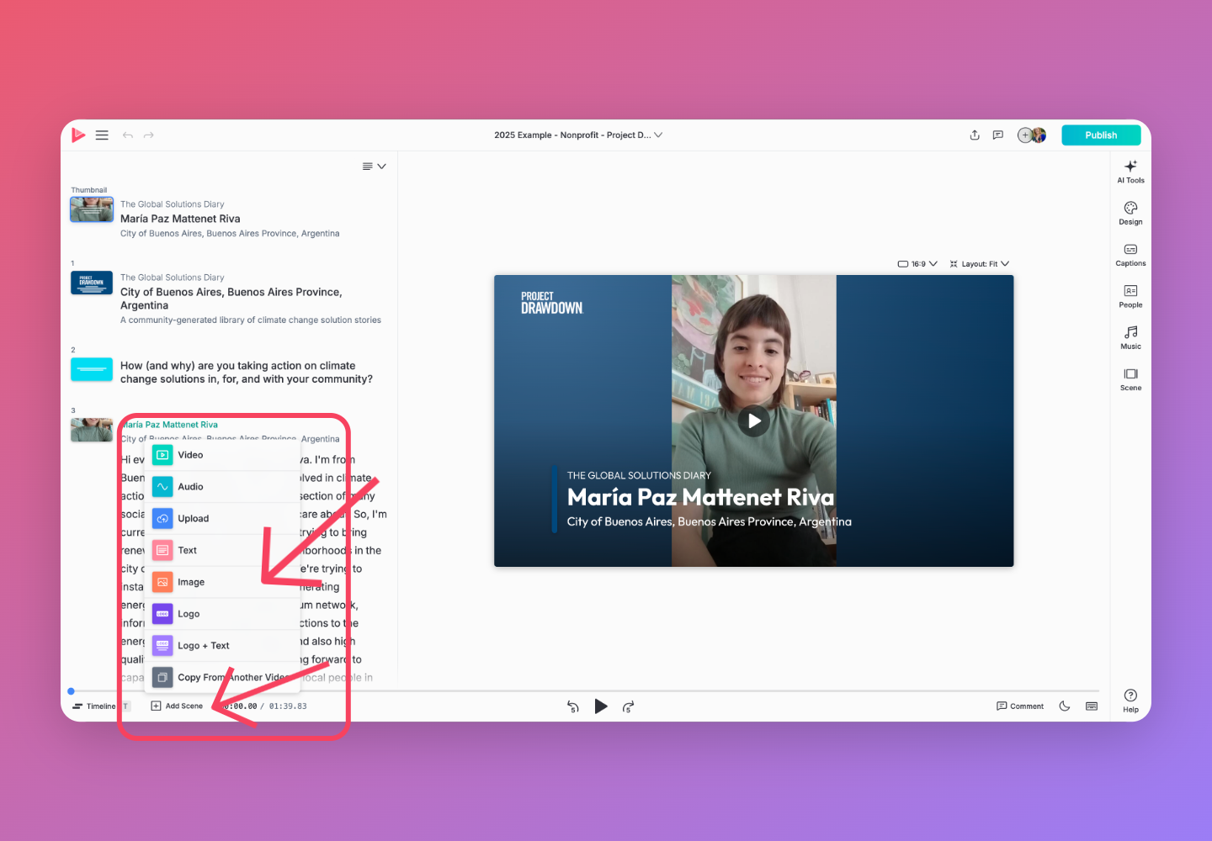Screen dimensions: 1212x841
Task: Play the video from bottom bar
Action: (x=601, y=706)
